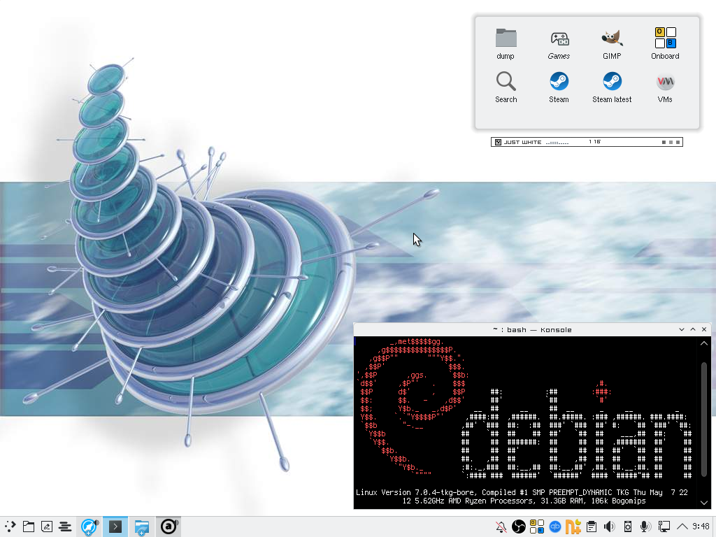Click the file manager launcher in the taskbar
This screenshot has height=537, width=716.
click(x=29, y=527)
